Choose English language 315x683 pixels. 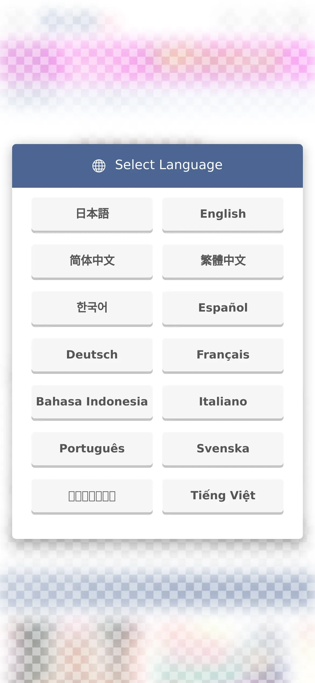tap(223, 215)
